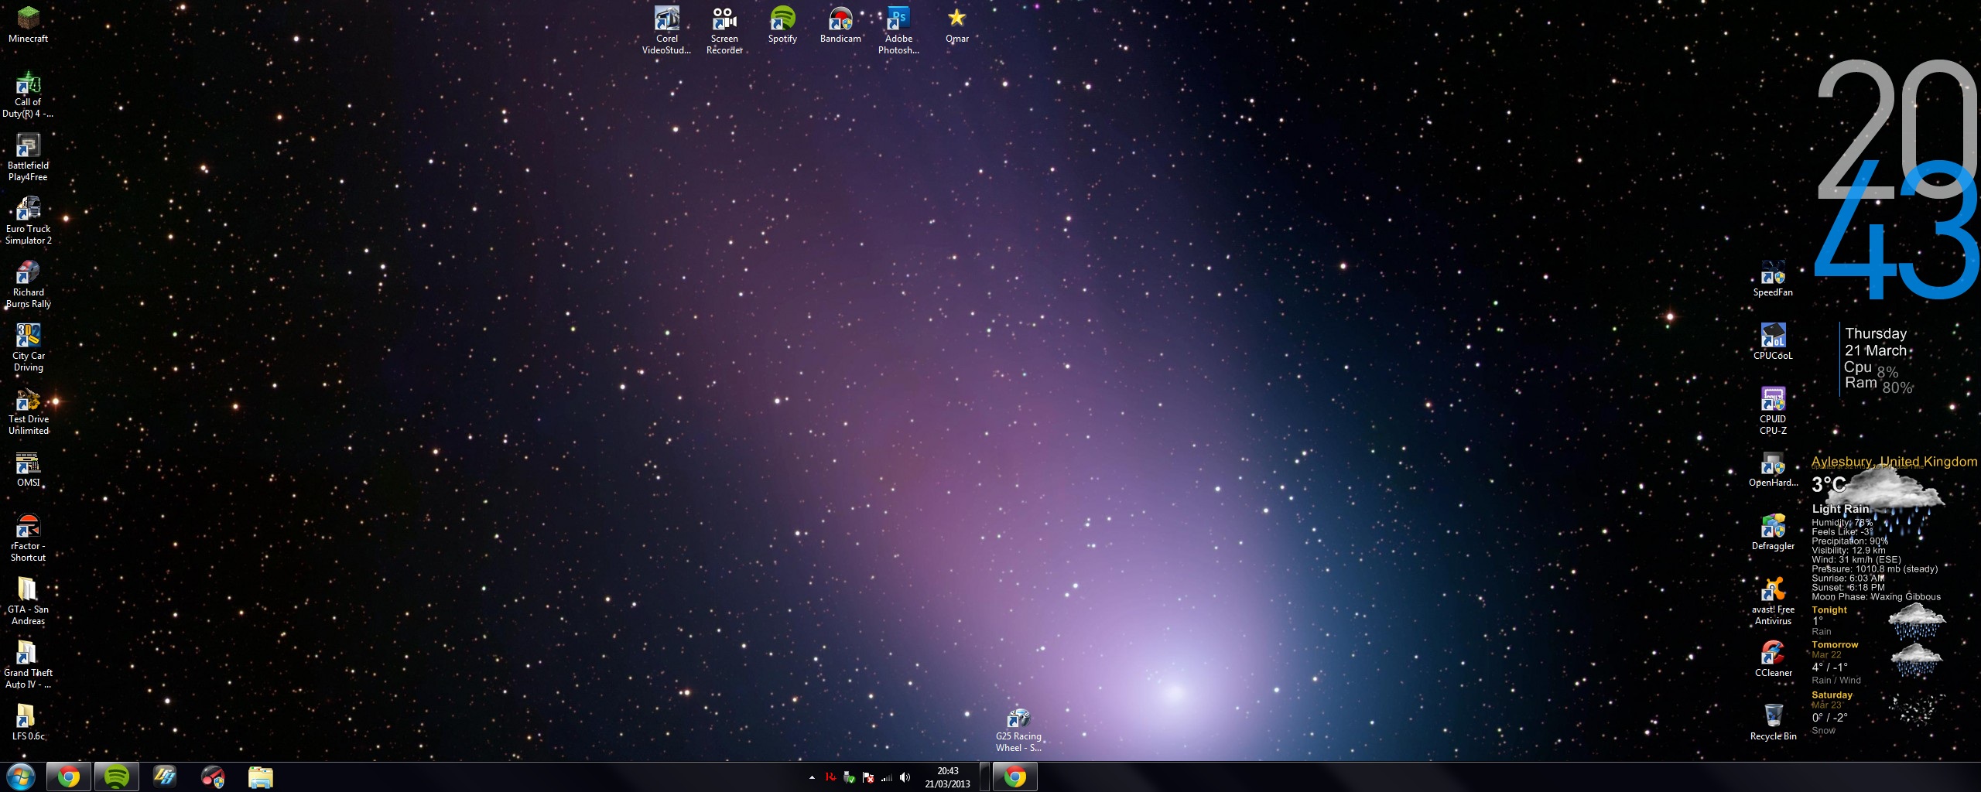
Task: Click City Car Driving shortcut
Action: 28,348
